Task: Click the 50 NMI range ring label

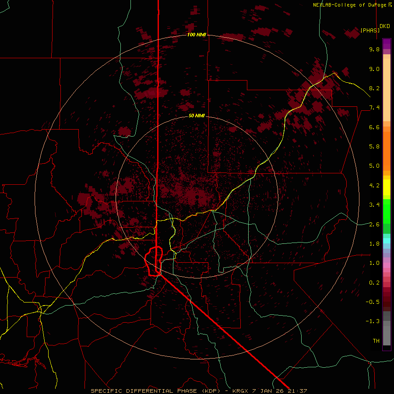Action: pyautogui.click(x=197, y=116)
